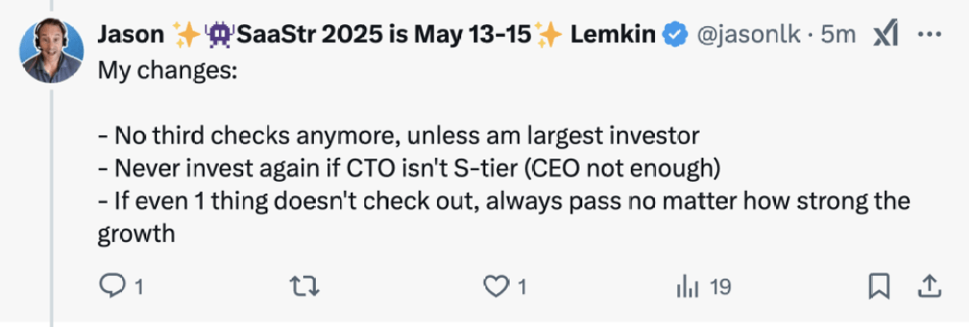Click the "Lemkin" surname in the header

(613, 36)
